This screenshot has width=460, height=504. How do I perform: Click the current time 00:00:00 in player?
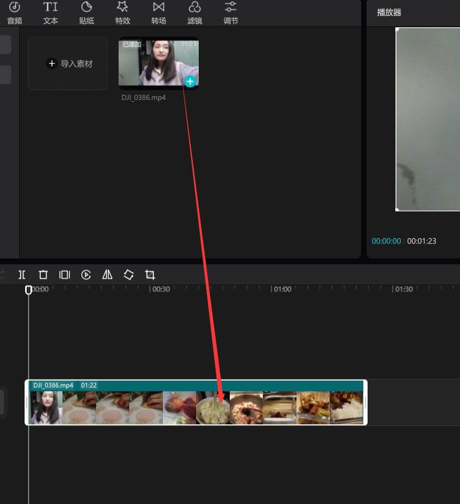coord(386,241)
